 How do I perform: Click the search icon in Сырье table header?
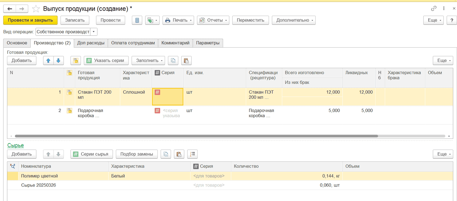pos(13,166)
